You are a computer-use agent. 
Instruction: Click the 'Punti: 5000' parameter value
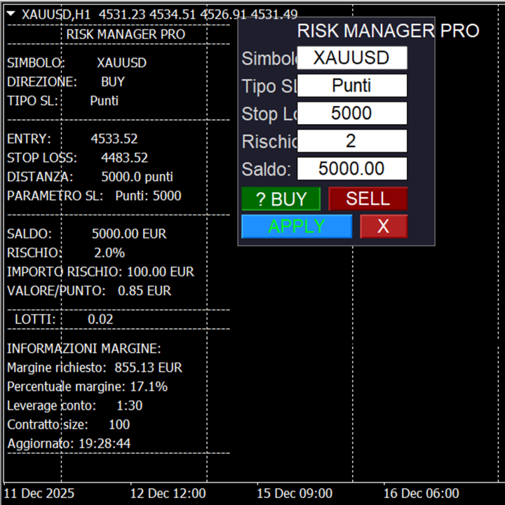coord(149,196)
